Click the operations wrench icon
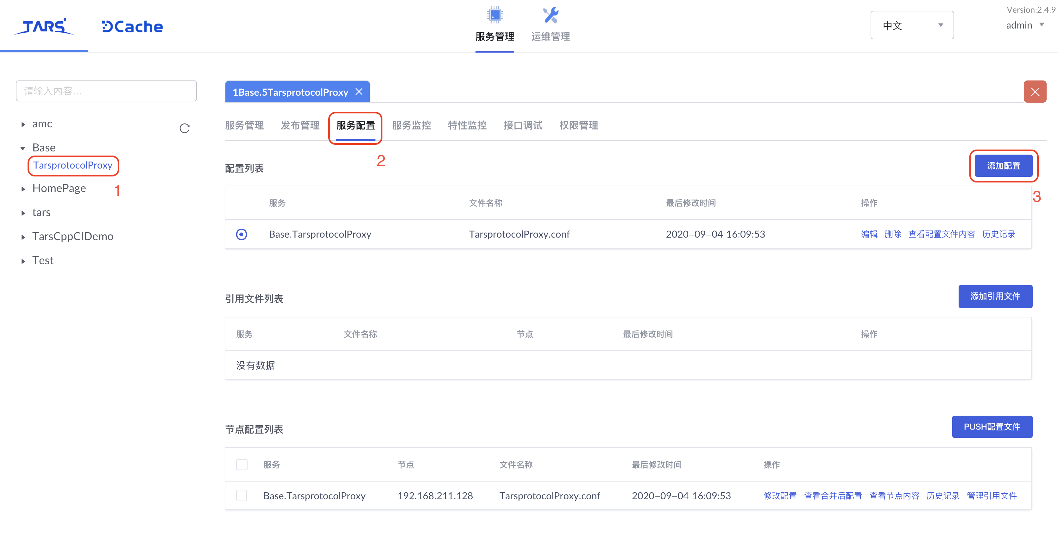Image resolution: width=1058 pixels, height=543 pixels. (x=550, y=15)
